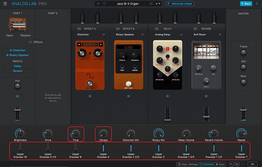Select Send to Reverb

(17, 71)
